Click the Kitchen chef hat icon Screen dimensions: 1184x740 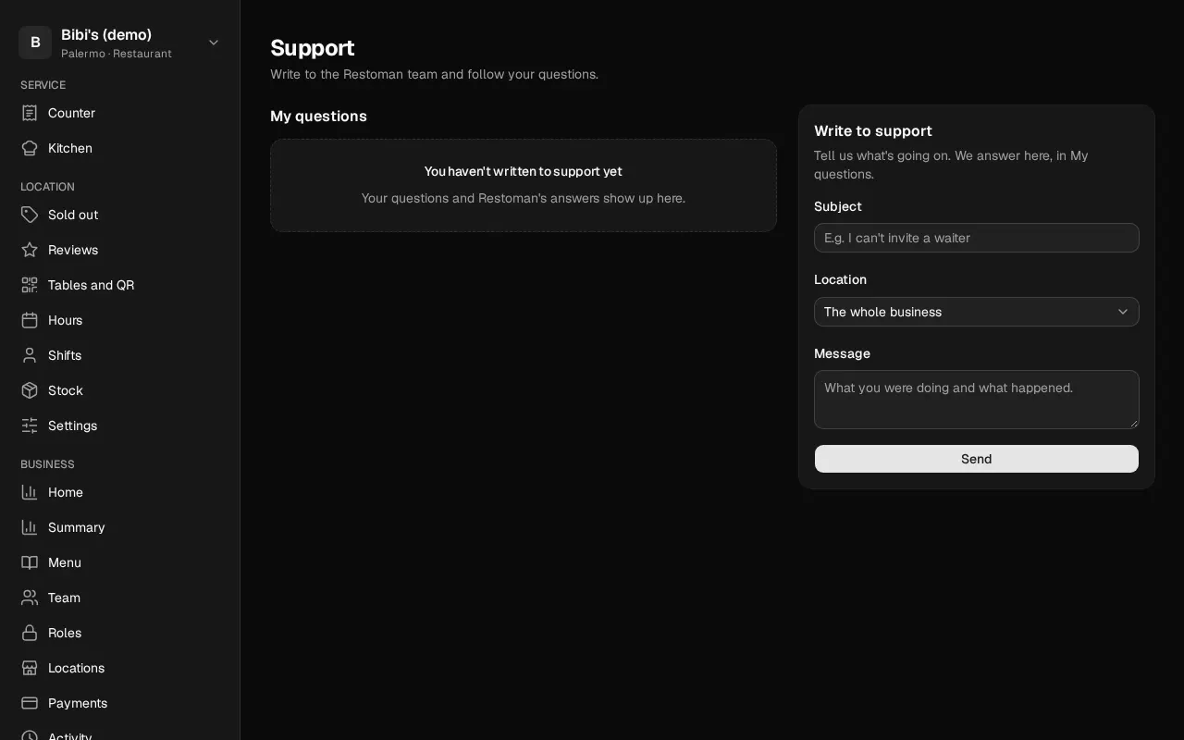[x=30, y=148]
